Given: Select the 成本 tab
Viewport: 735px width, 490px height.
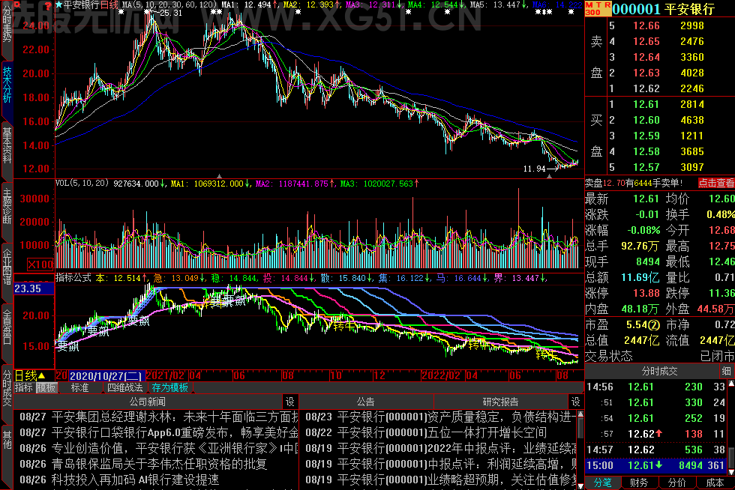Looking at the screenshot, I should 715,483.
